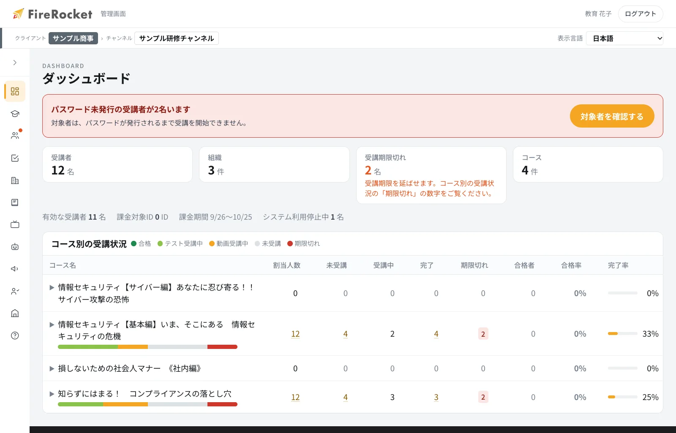Open the users icon with red notification dot

(x=15, y=136)
